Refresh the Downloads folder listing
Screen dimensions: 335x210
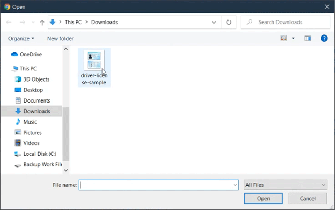[229, 22]
